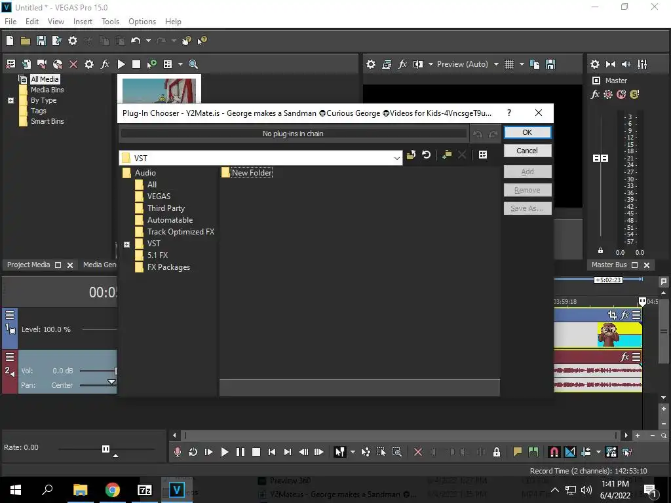Refresh plug-in folder list

click(x=426, y=155)
